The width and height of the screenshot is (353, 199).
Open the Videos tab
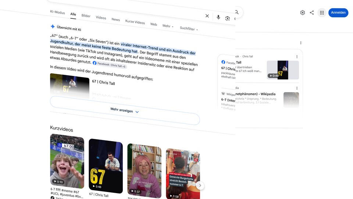(101, 18)
